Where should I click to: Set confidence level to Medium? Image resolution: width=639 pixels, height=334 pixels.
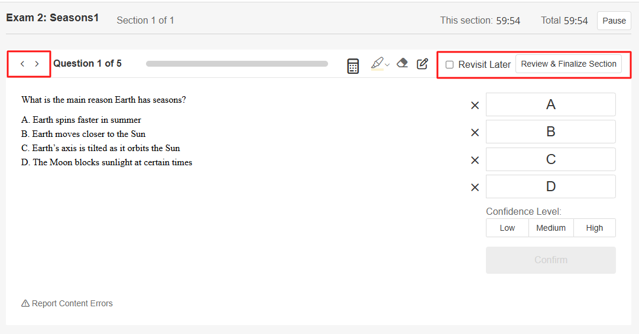click(x=551, y=228)
